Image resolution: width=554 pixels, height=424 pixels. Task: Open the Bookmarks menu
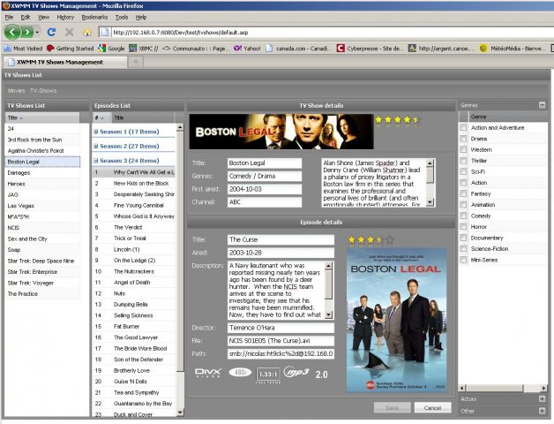(94, 17)
